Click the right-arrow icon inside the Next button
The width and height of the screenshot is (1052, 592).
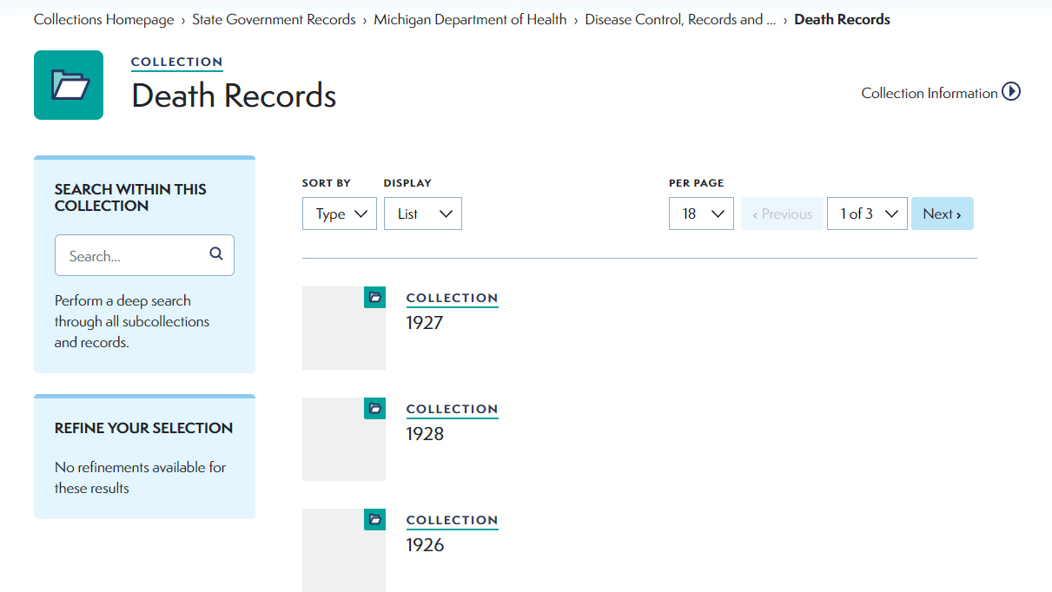pyautogui.click(x=959, y=213)
